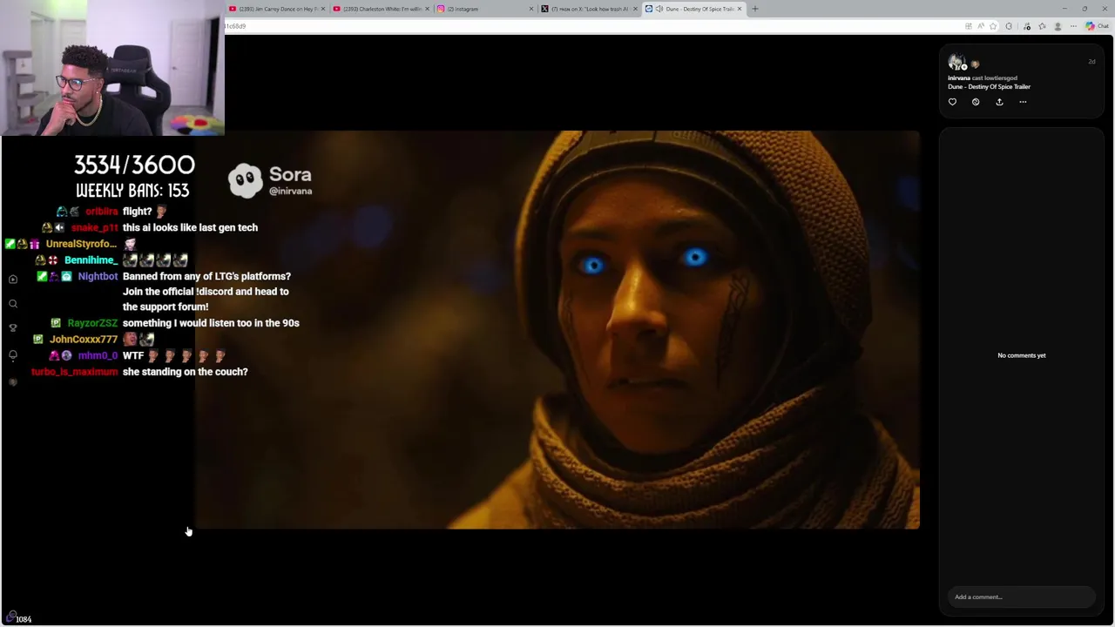The width and height of the screenshot is (1115, 627).
Task: Click chat username snake_p1t
Action: pos(94,227)
